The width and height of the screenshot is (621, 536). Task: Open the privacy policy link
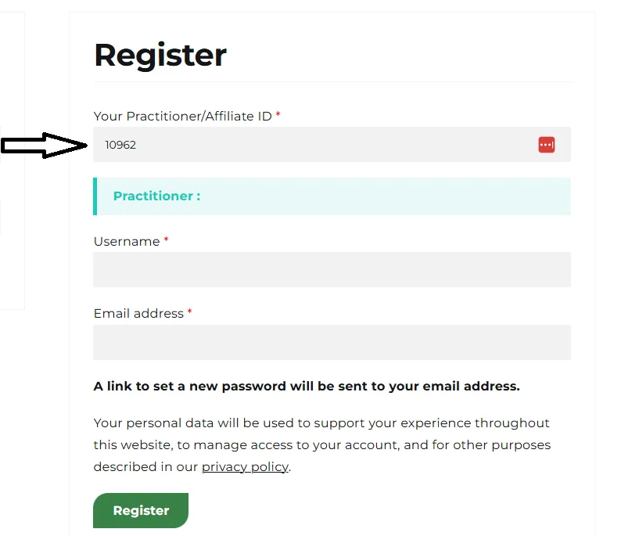tap(245, 467)
